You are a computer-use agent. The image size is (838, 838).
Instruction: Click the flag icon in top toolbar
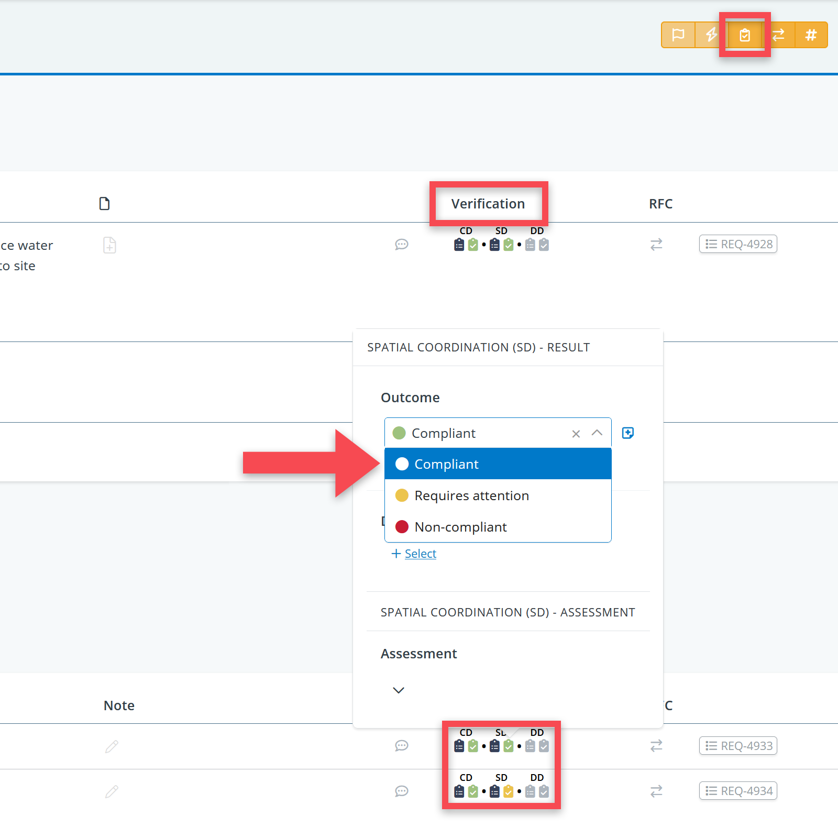click(678, 35)
